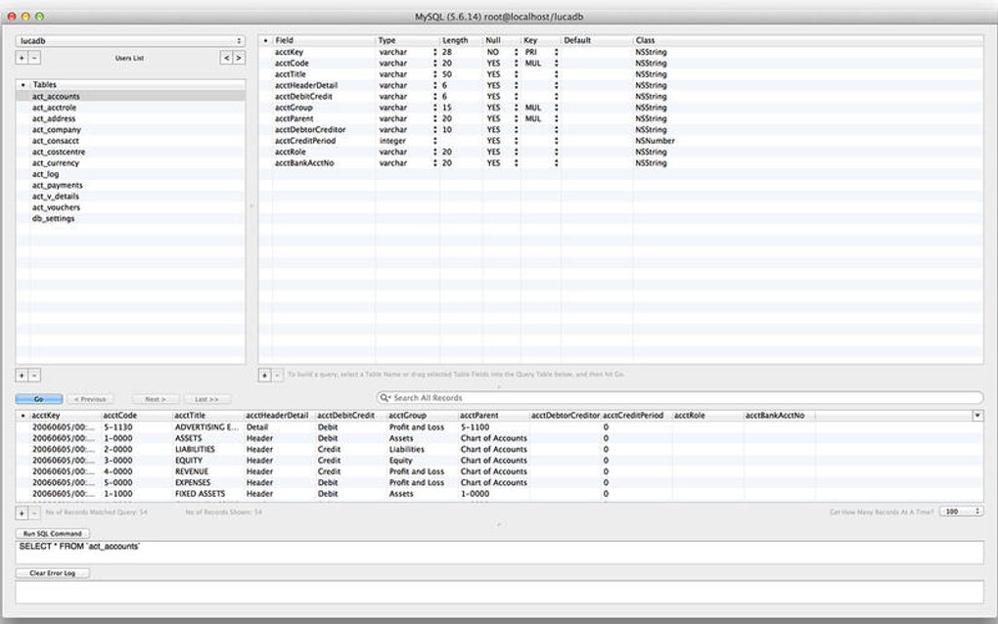
Task: Remove a field with the minus button below fields table
Action: pos(277,376)
